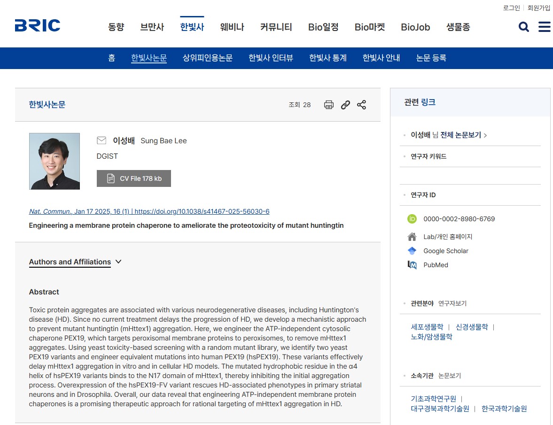Switch to the 상위피인용논문 tab
Image resolution: width=553 pixels, height=425 pixels.
pos(207,58)
